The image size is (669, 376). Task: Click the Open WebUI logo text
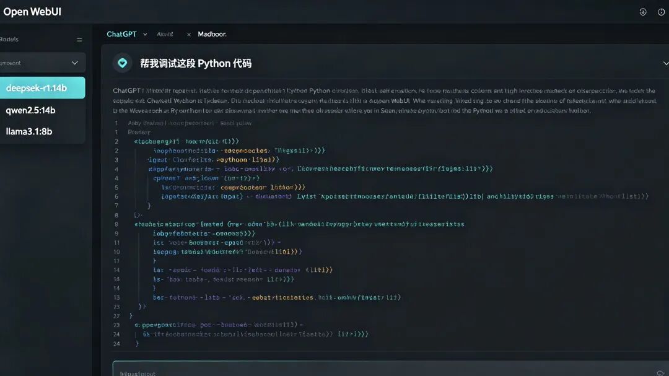[x=32, y=12]
